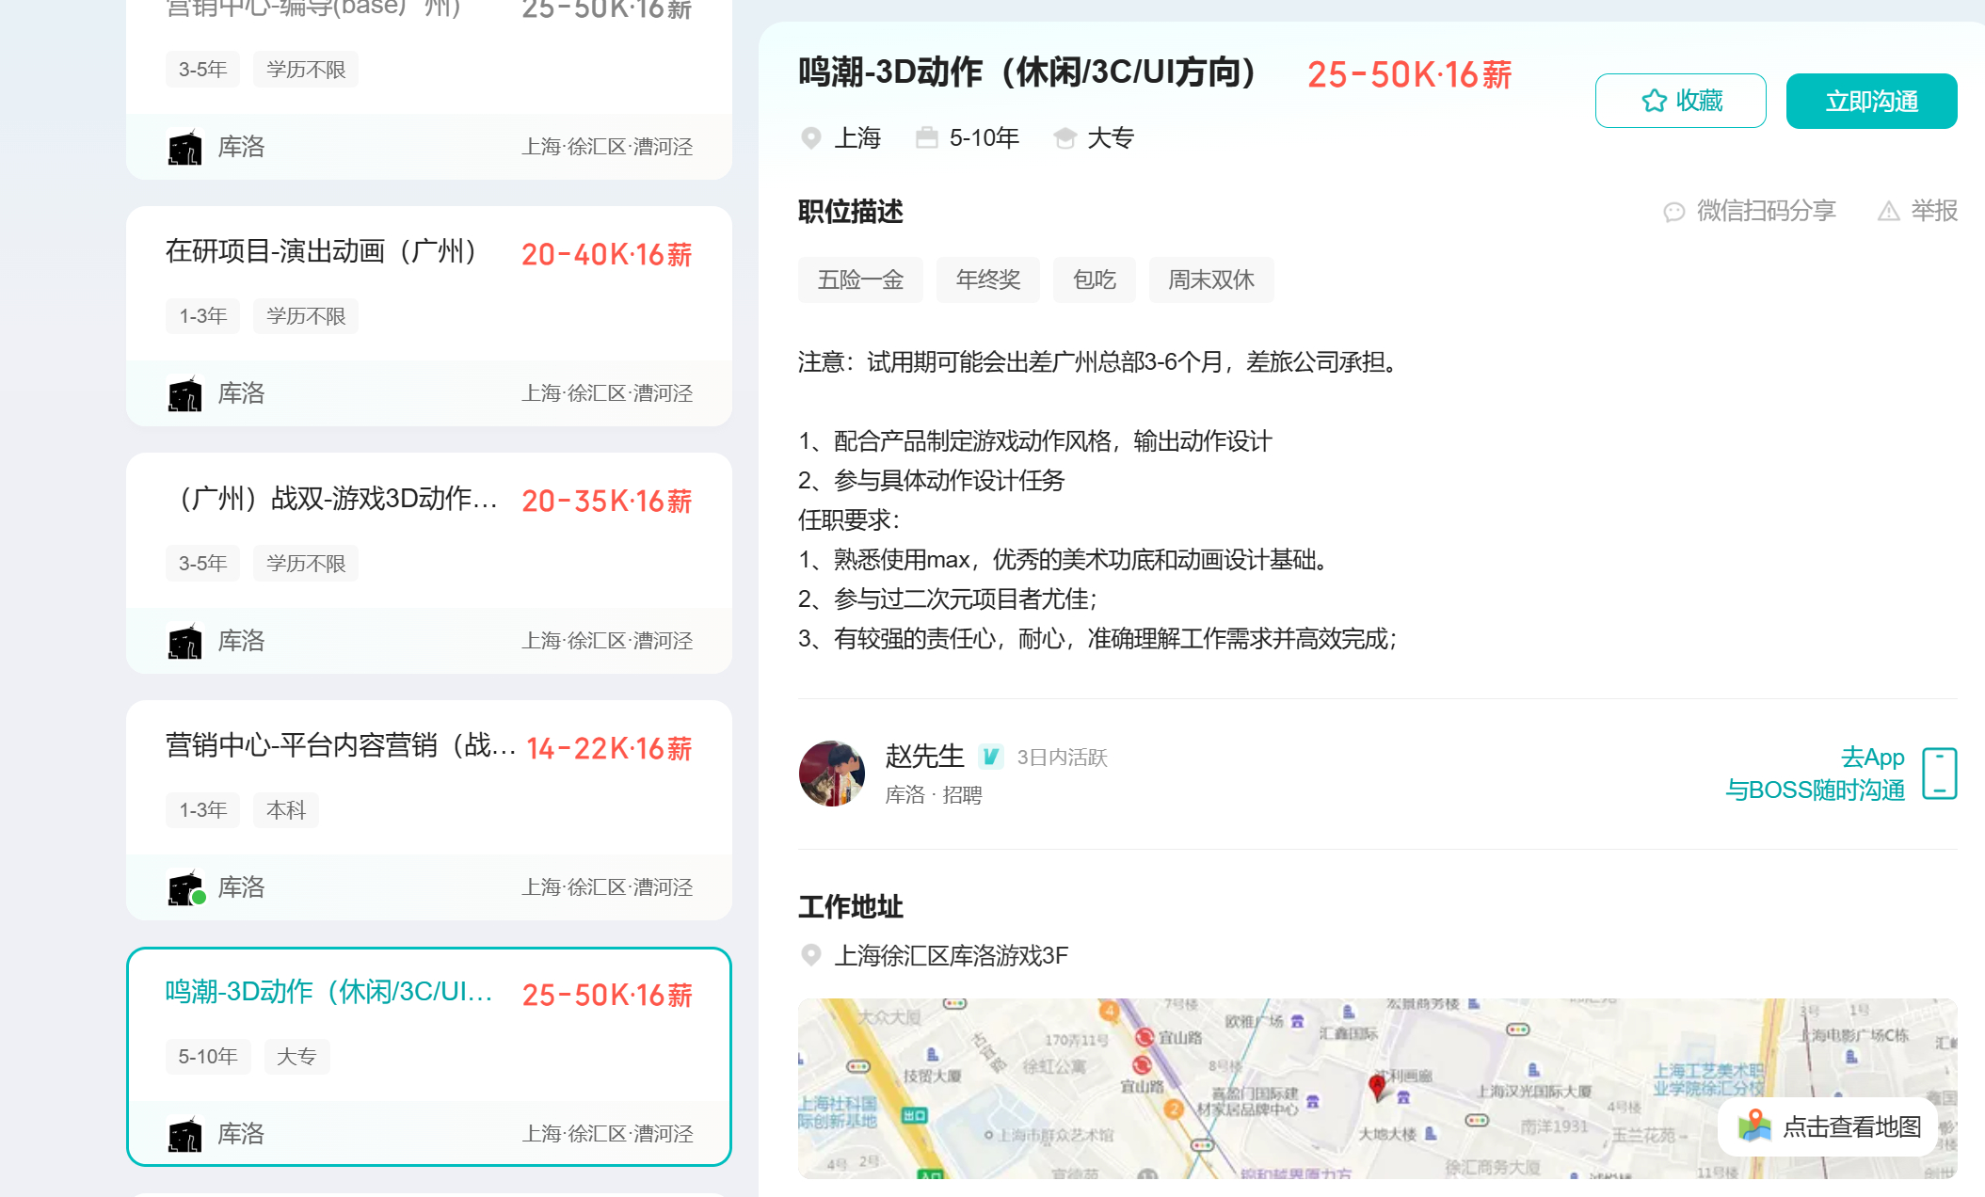Viewport: 1985px width, 1197px height.
Task: Click 库洛 logo in 在研项目-演出动画 card
Action: click(185, 393)
